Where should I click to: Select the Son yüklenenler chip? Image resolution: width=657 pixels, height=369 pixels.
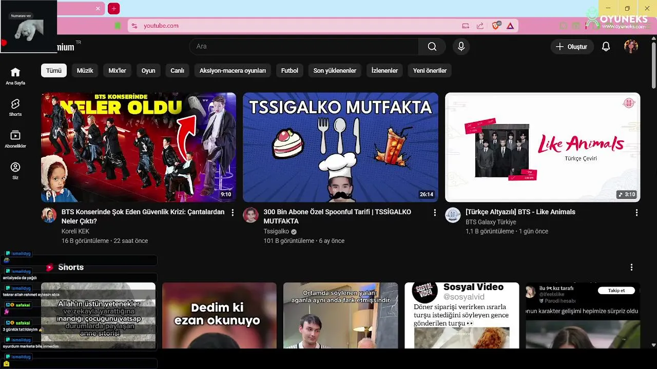(335, 71)
